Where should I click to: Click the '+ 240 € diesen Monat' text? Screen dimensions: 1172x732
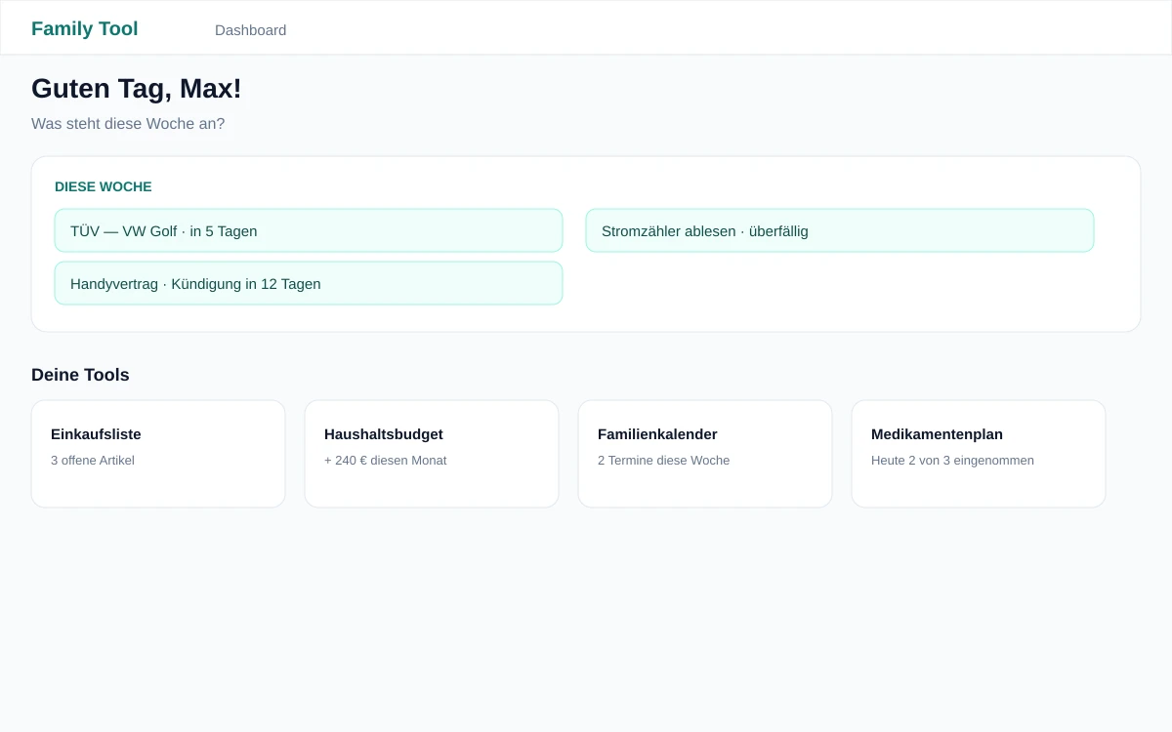[x=385, y=461]
